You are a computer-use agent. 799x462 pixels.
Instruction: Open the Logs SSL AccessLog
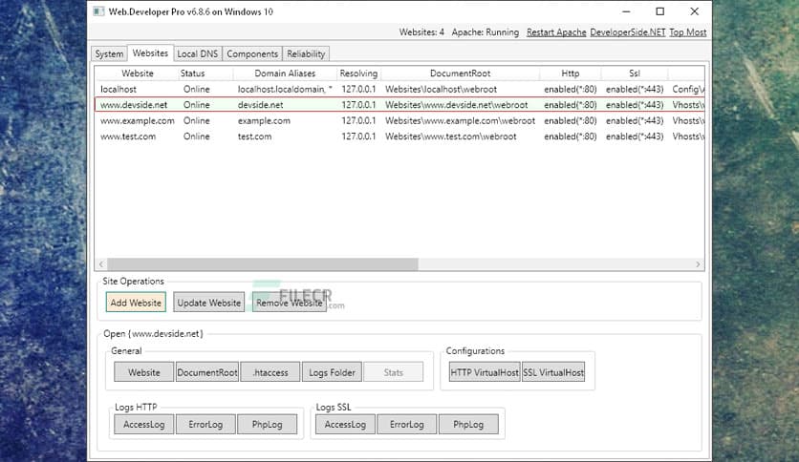[345, 425]
